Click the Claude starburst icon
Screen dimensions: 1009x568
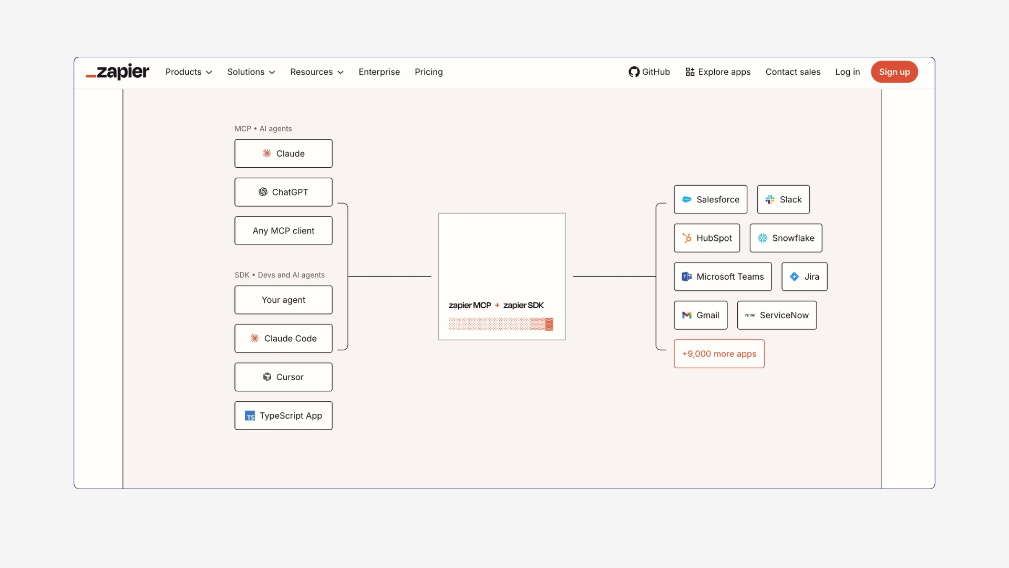pyautogui.click(x=267, y=154)
